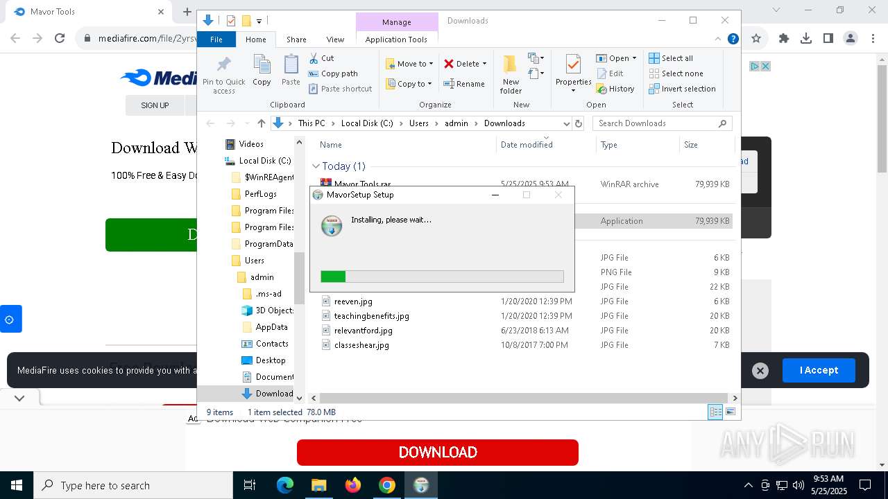Image resolution: width=888 pixels, height=499 pixels.
Task: Expand Open button dropdown arrow
Action: (634, 58)
